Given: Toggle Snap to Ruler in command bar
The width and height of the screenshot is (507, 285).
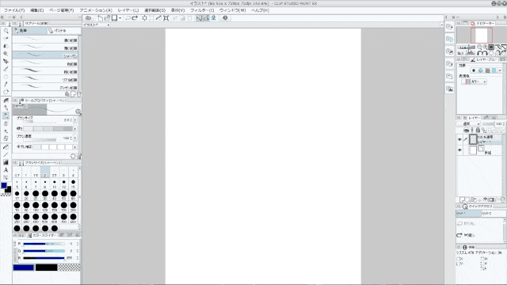Looking at the screenshot, I should coord(199,18).
